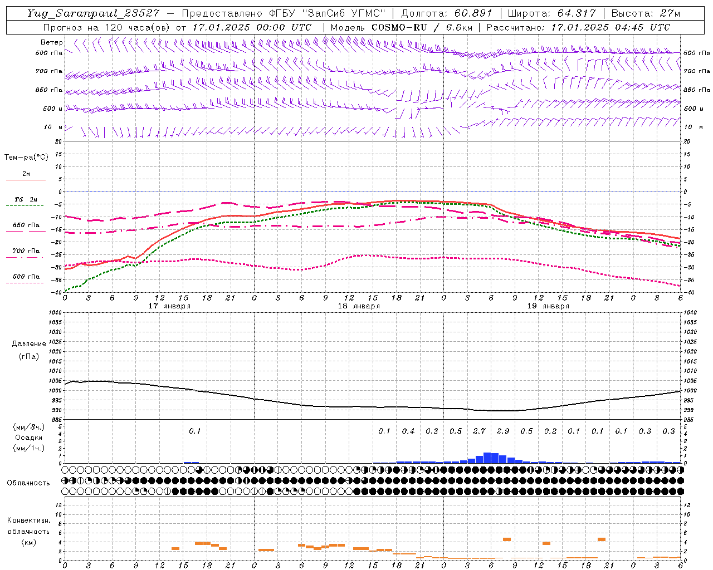Viewport: 713px width, 570px height.
Task: Click the '19 января' date label
Action: (x=548, y=306)
